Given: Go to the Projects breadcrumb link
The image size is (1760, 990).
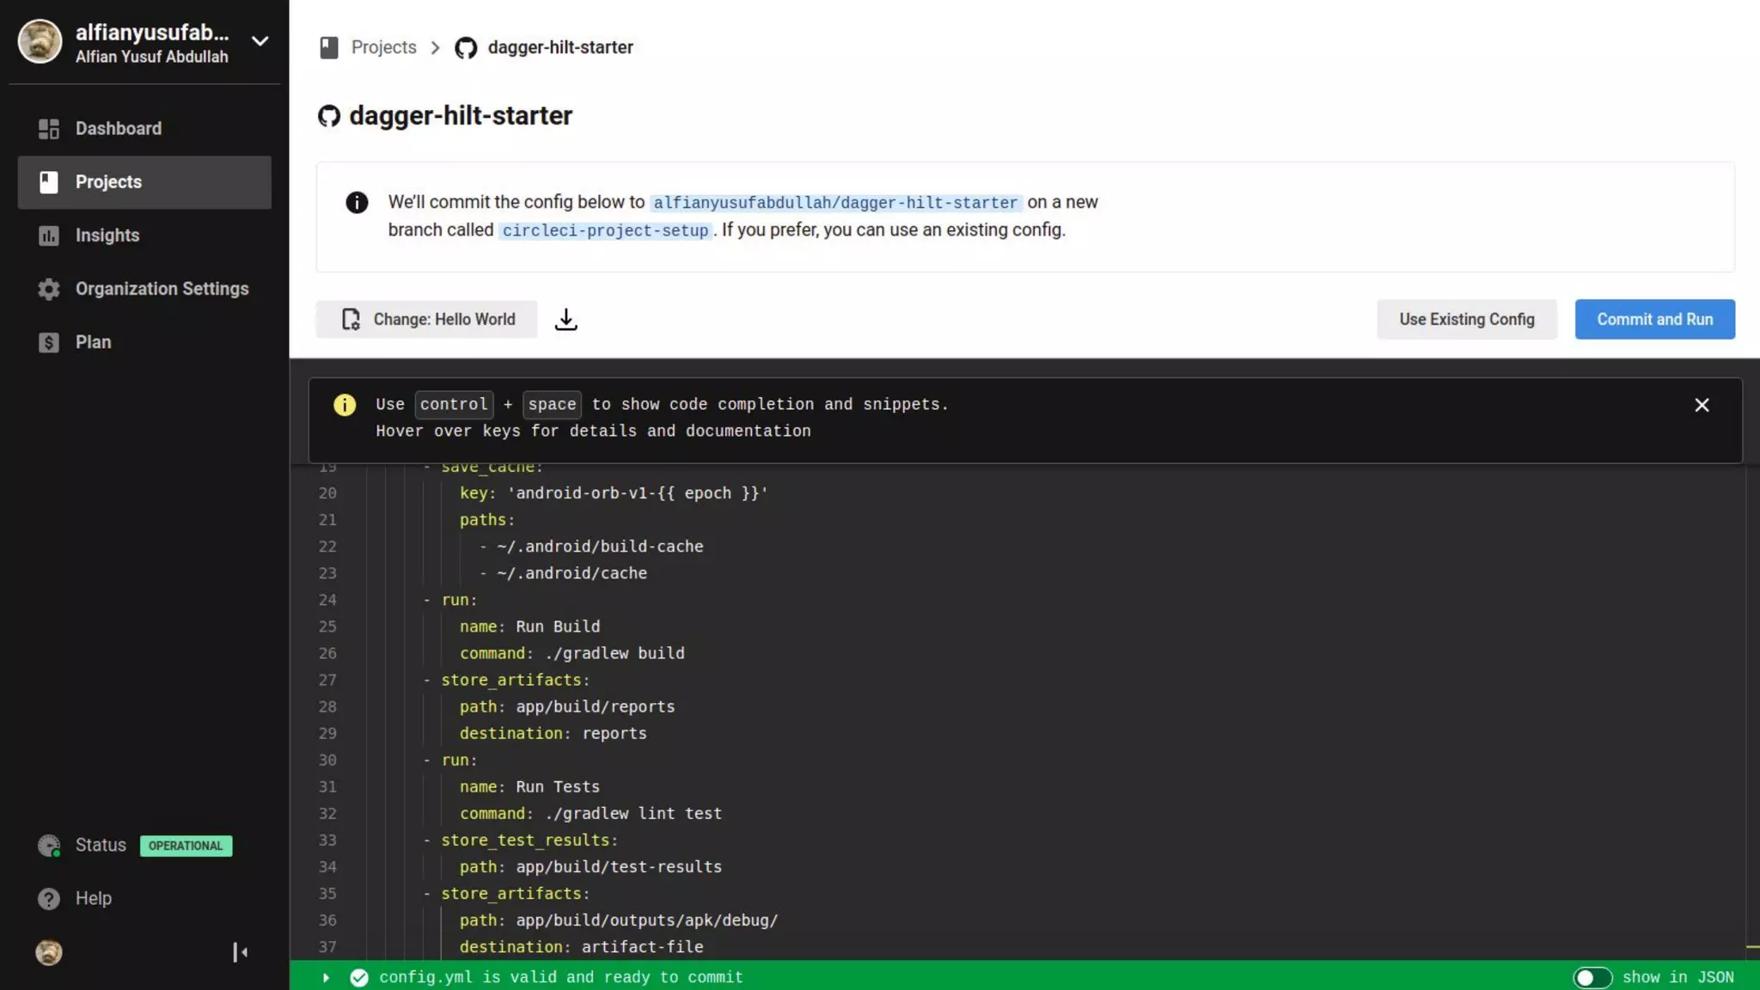Looking at the screenshot, I should [383, 48].
